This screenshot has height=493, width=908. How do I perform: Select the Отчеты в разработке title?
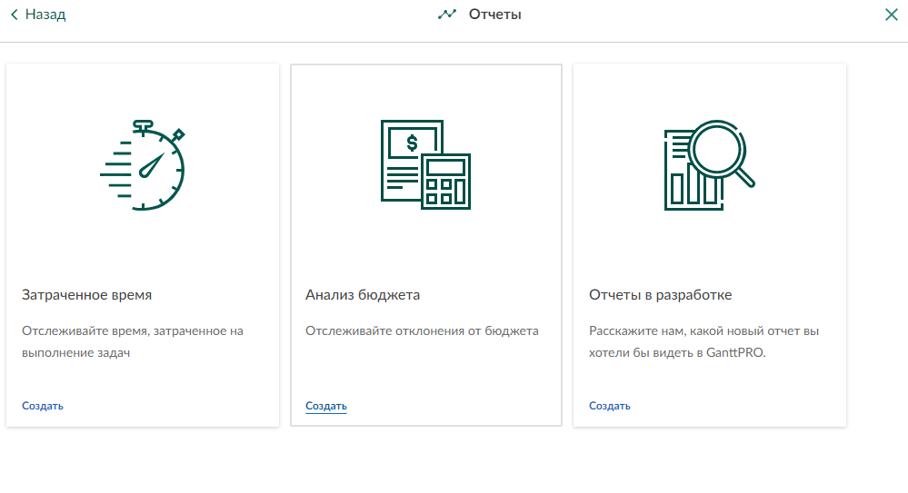pos(660,295)
